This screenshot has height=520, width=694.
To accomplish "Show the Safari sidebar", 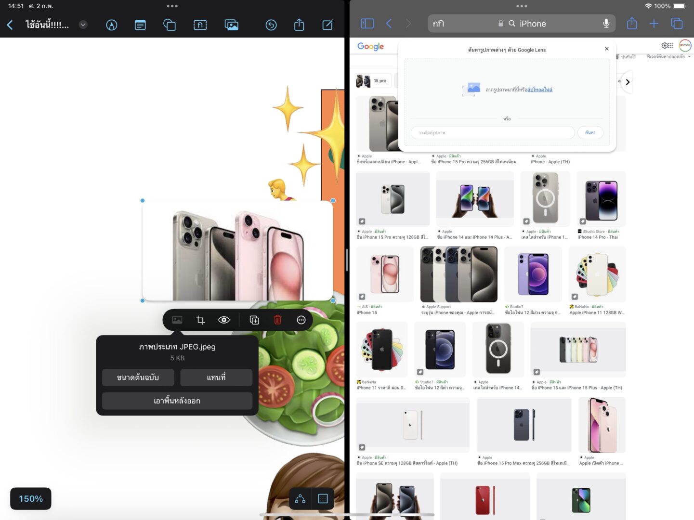I will 367,23.
